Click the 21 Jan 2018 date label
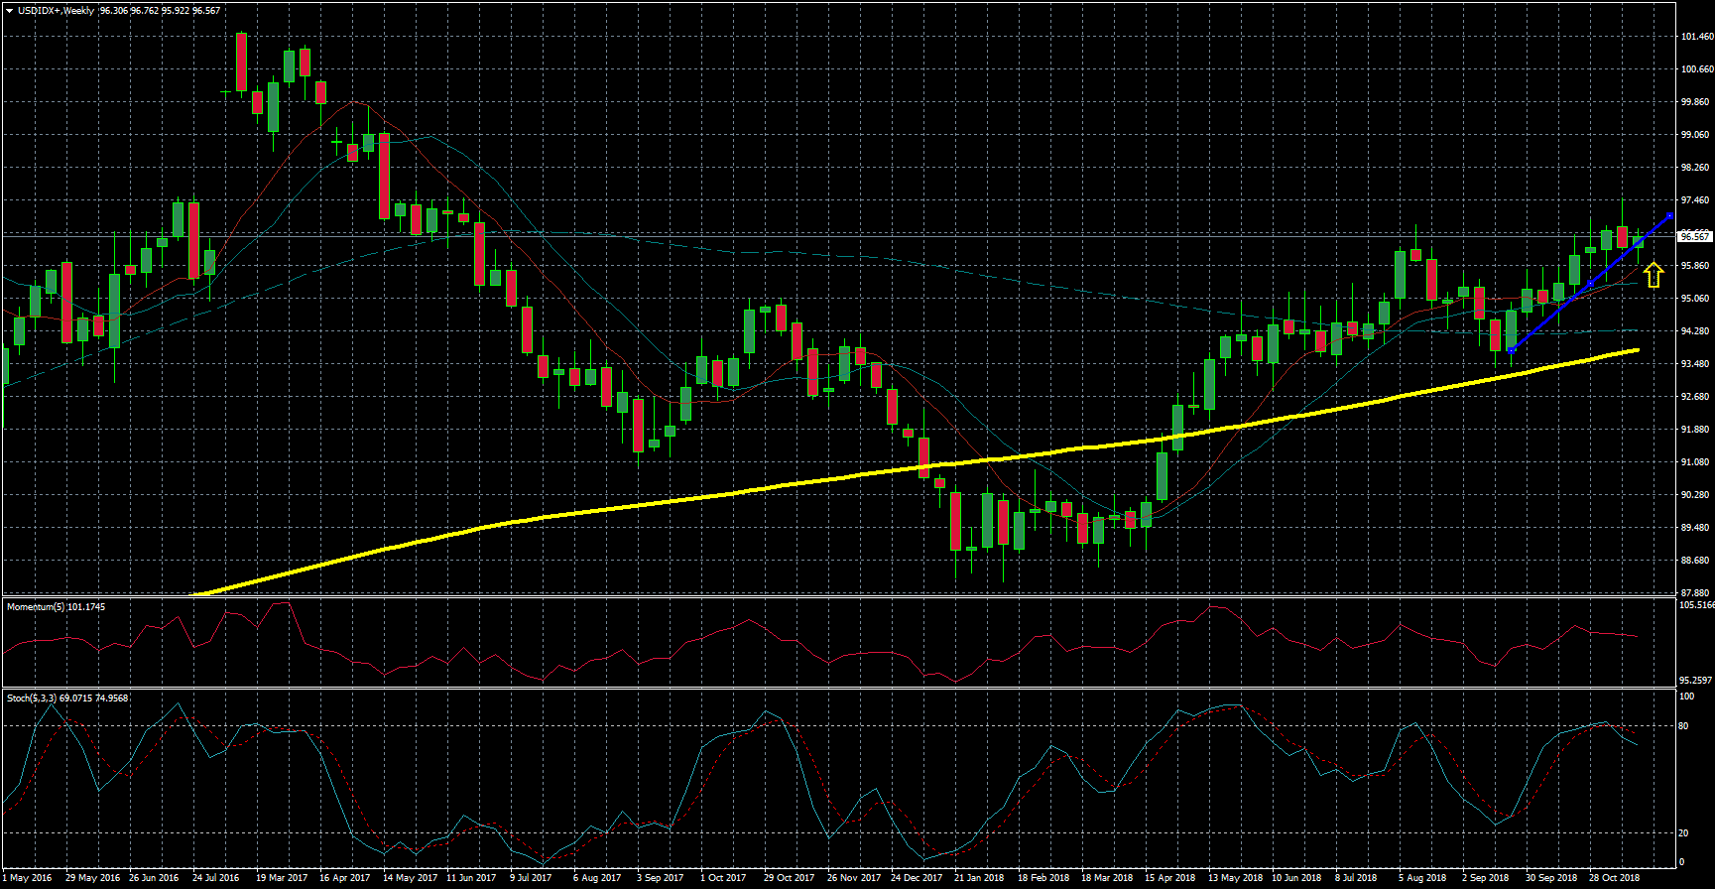Image resolution: width=1715 pixels, height=889 pixels. click(x=978, y=878)
